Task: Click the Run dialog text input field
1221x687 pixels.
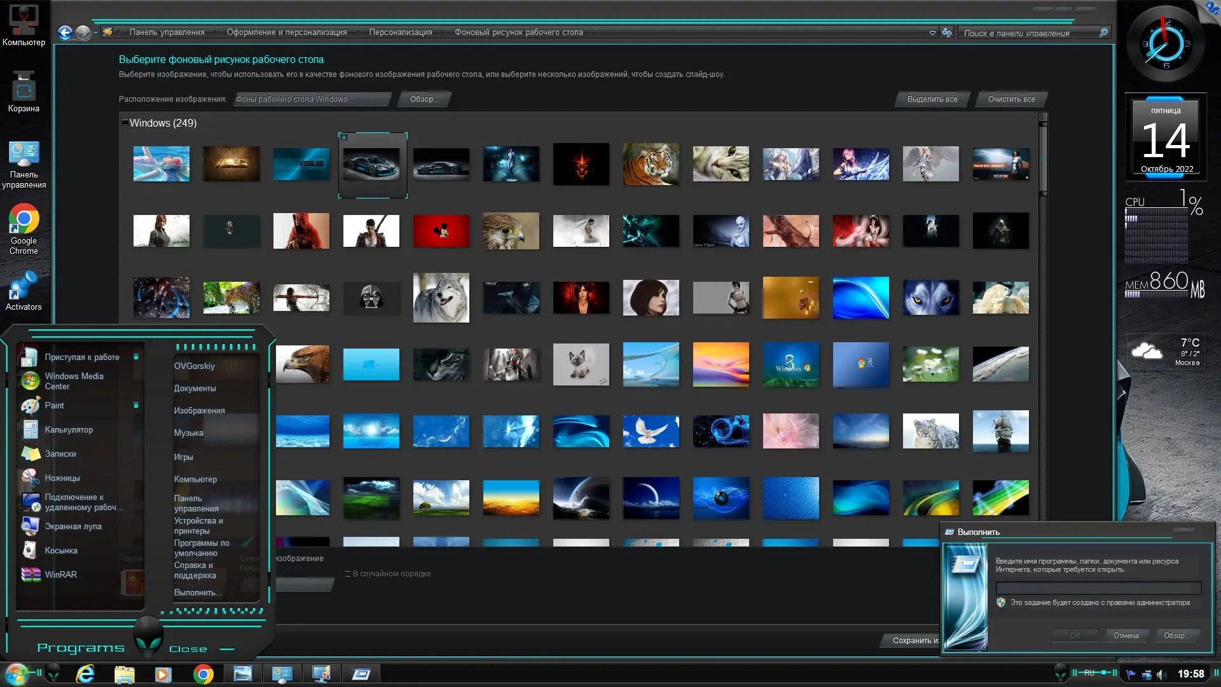Action: tap(1098, 588)
